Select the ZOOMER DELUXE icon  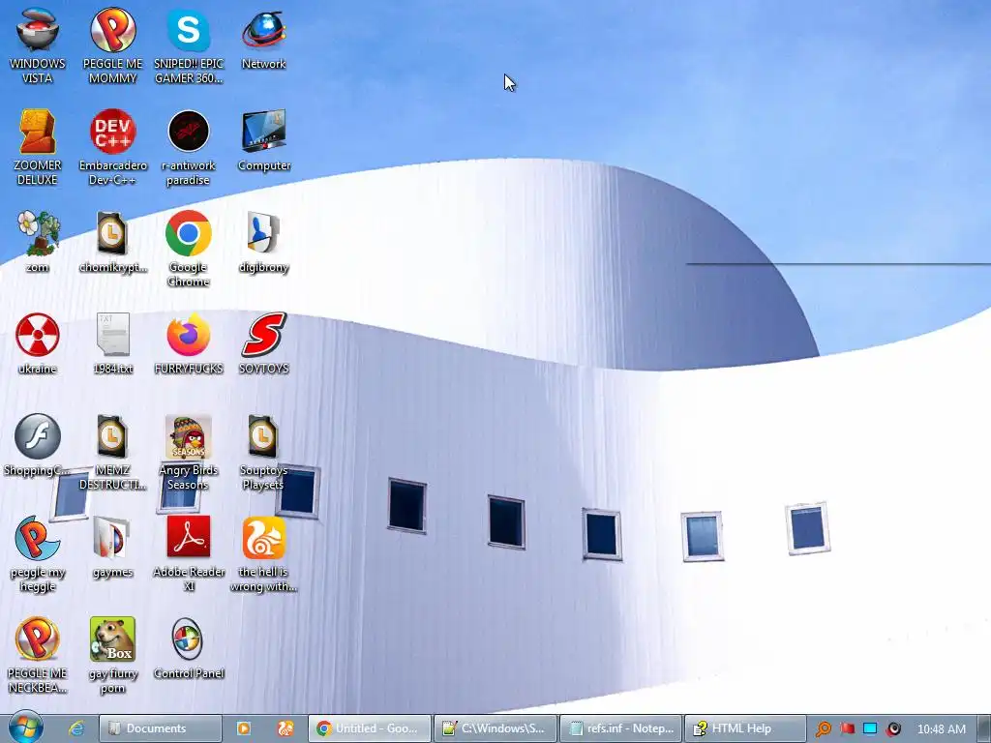pos(38,147)
